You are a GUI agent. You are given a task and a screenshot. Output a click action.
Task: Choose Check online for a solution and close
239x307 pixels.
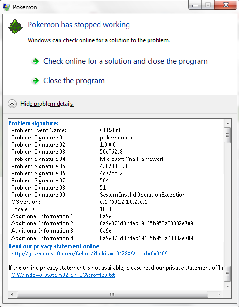pos(125,61)
